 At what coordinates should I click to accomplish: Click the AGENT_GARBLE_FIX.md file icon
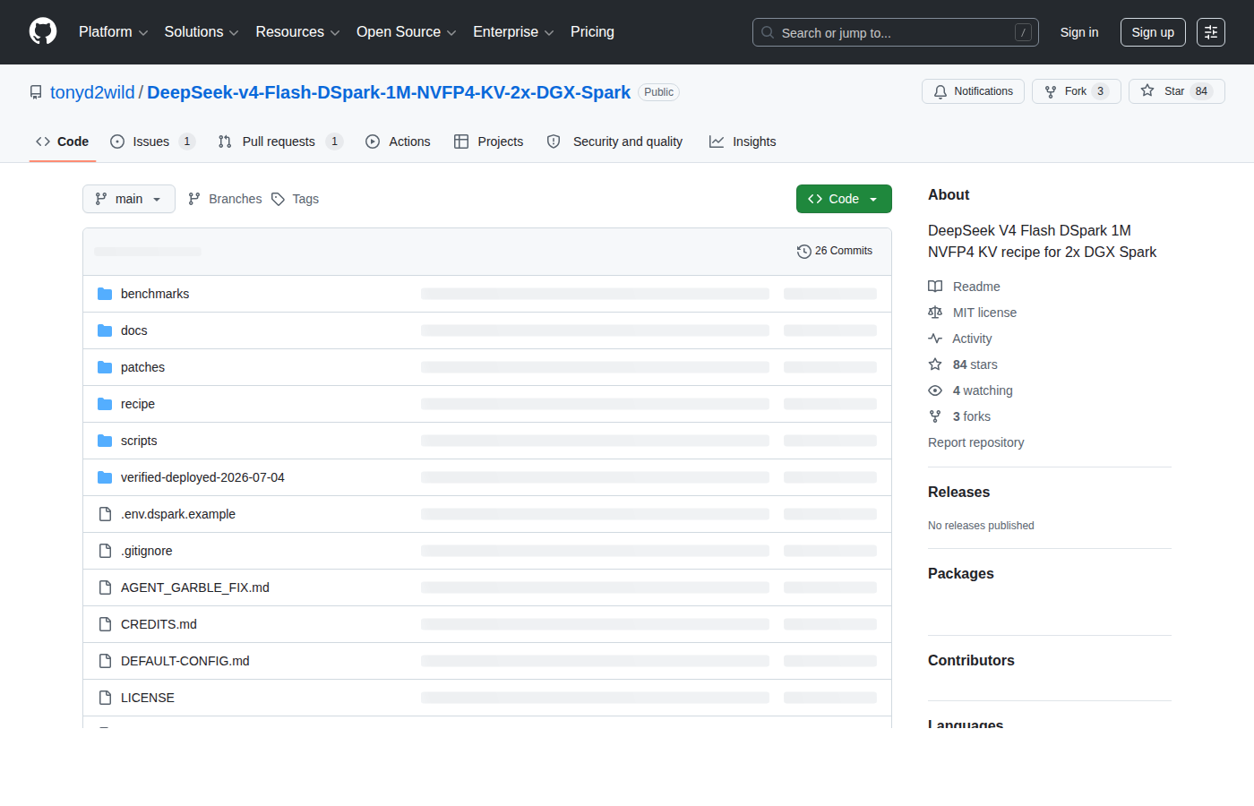coord(105,587)
